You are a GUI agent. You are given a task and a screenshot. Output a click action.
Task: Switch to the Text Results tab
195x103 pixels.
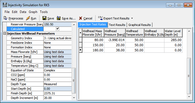[x=117, y=25]
